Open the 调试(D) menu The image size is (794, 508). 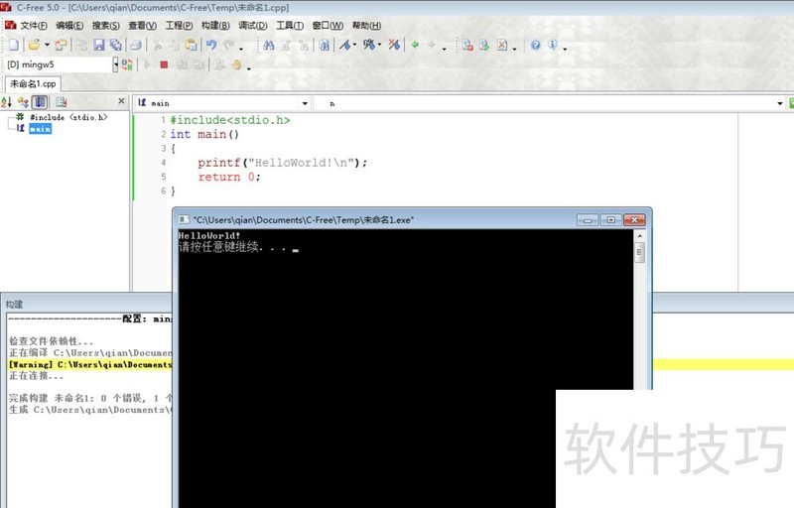pos(253,25)
